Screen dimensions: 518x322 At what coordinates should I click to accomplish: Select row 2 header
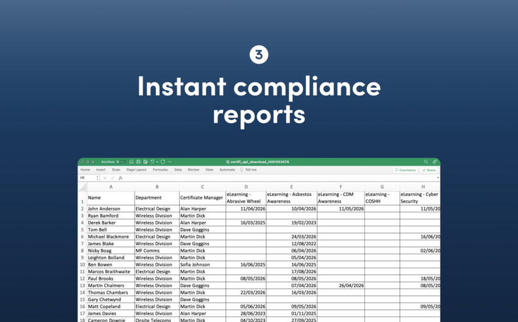[x=82, y=209]
